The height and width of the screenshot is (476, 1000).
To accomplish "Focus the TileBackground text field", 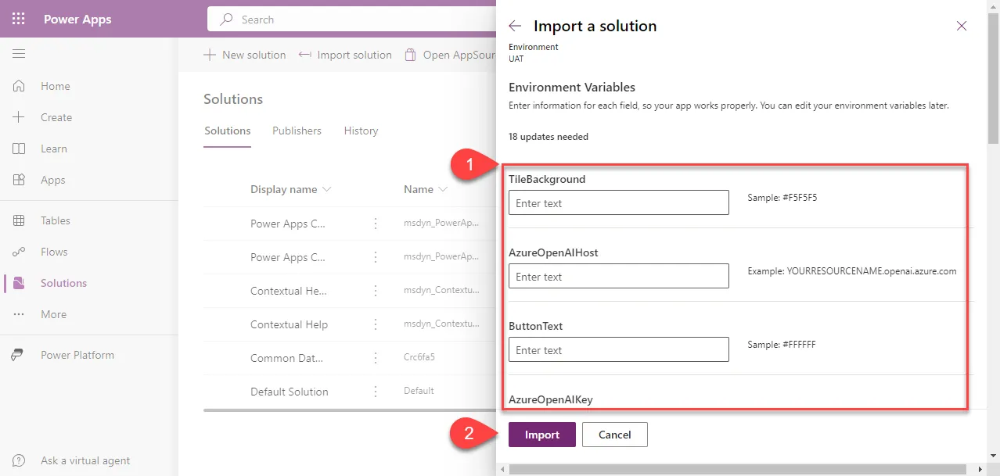I will pos(619,203).
